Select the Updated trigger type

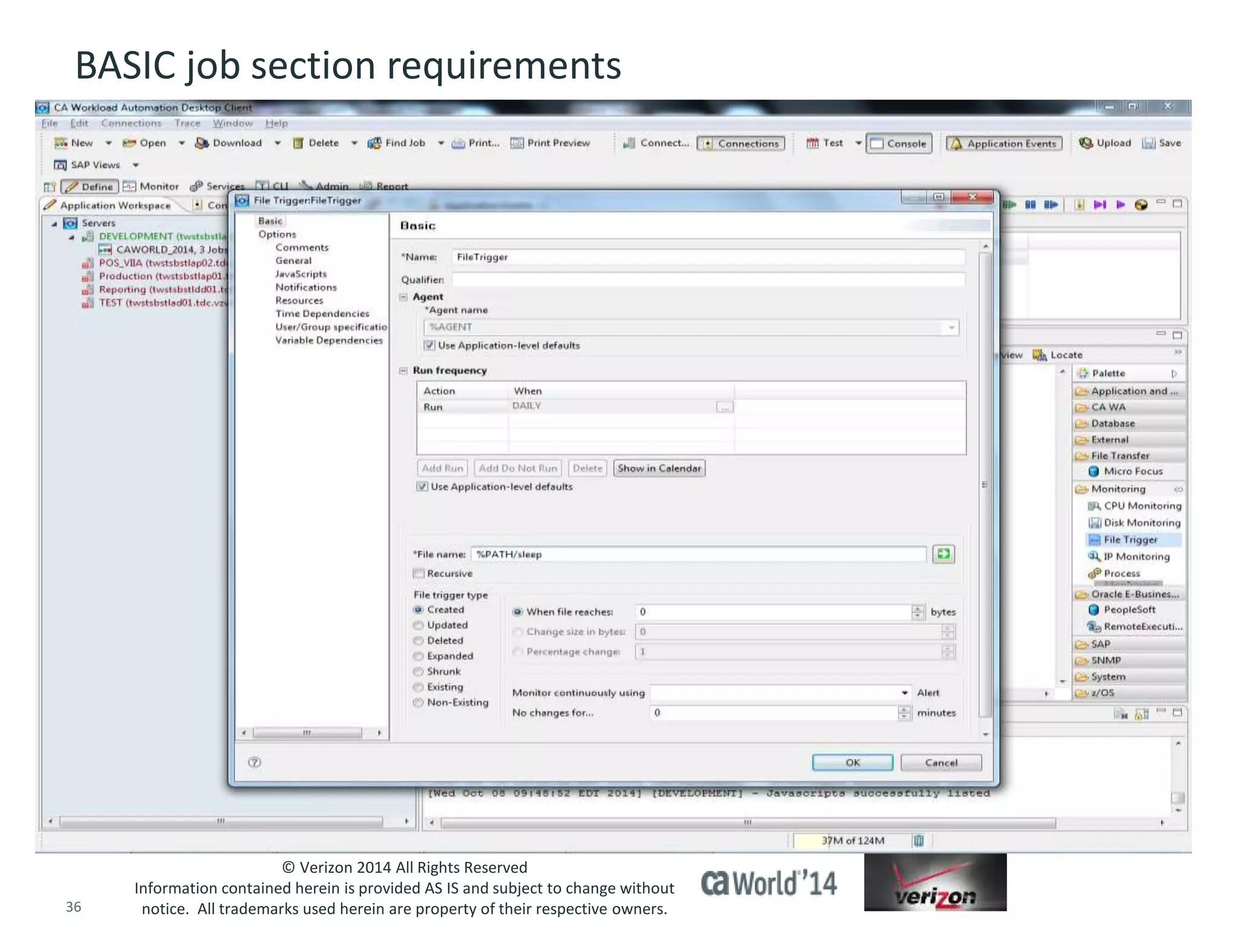[418, 625]
